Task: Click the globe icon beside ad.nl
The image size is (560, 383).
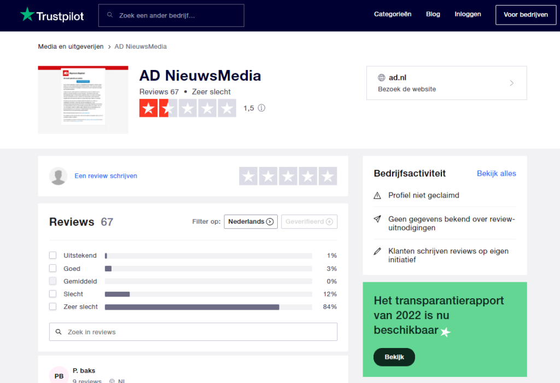Action: (381, 78)
